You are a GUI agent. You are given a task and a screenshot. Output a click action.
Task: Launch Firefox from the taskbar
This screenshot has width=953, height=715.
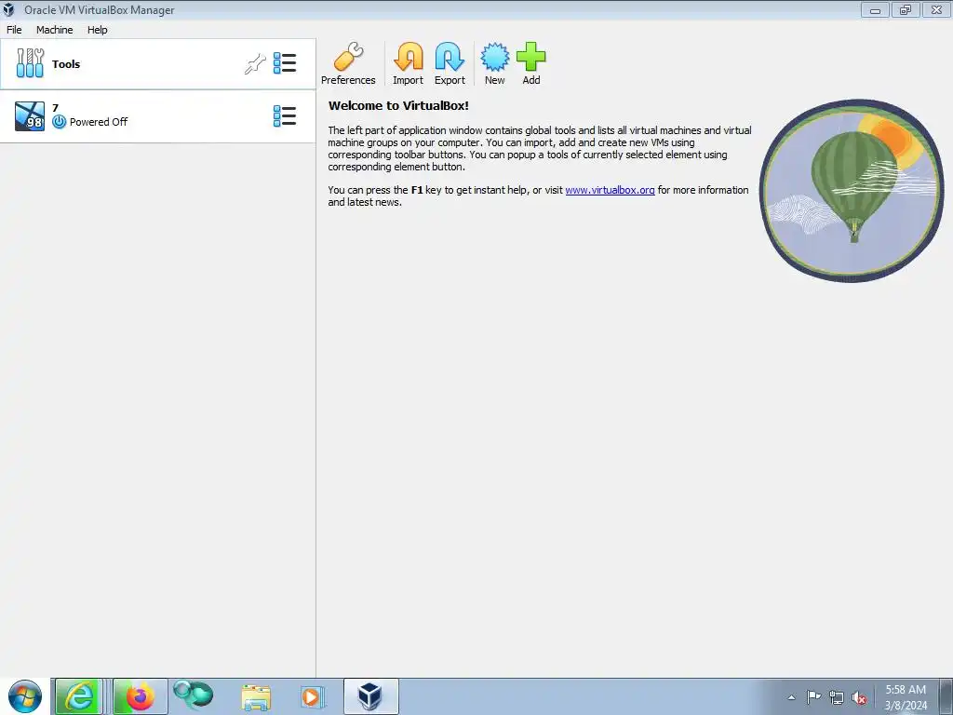click(141, 696)
